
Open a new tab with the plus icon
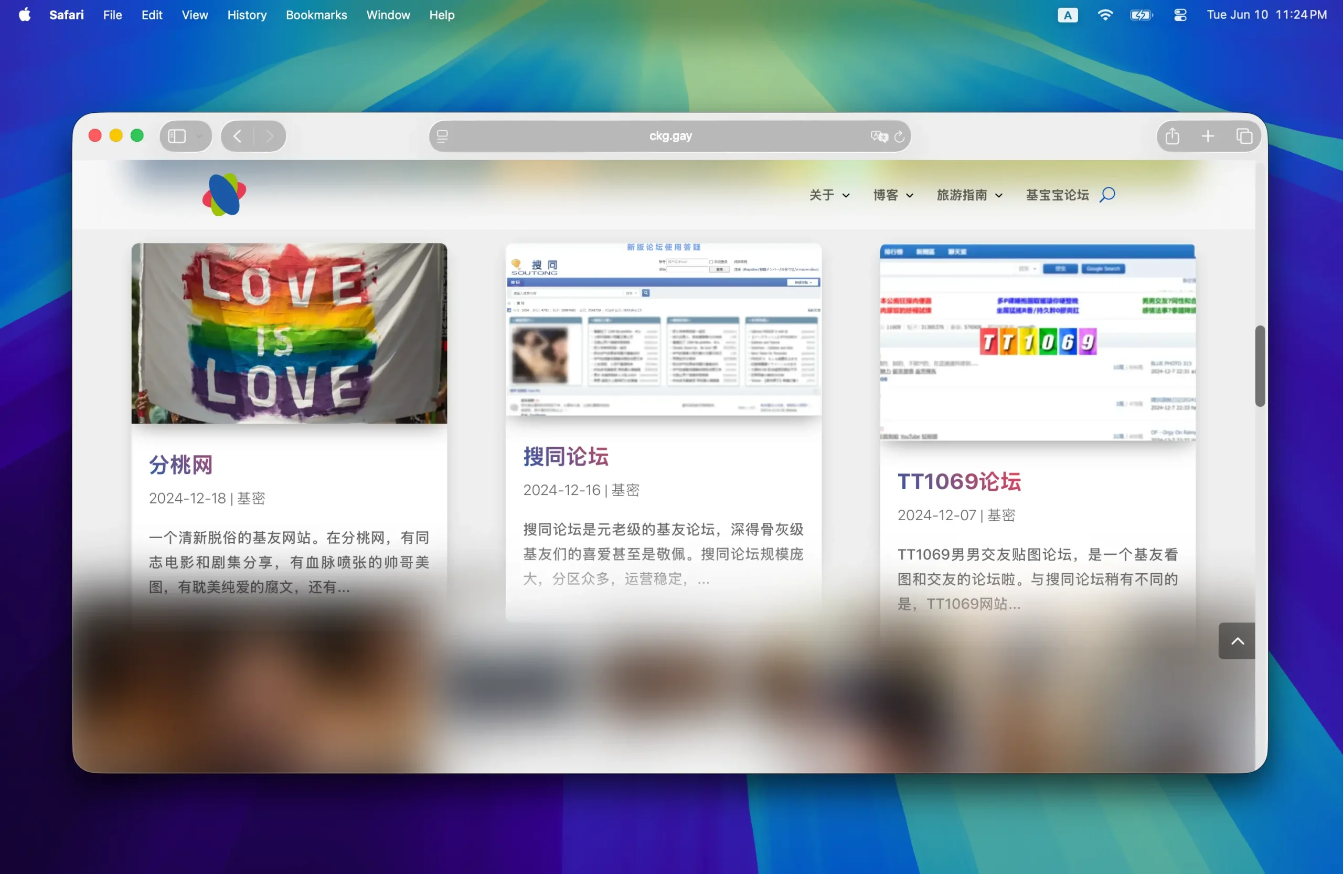click(1208, 135)
